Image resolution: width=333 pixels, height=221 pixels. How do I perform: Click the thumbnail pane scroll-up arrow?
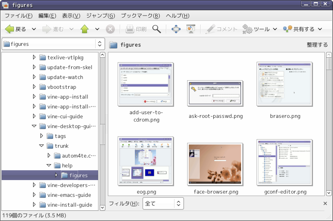click(329, 55)
